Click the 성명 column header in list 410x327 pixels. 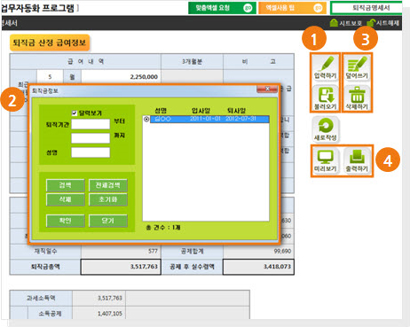click(161, 111)
